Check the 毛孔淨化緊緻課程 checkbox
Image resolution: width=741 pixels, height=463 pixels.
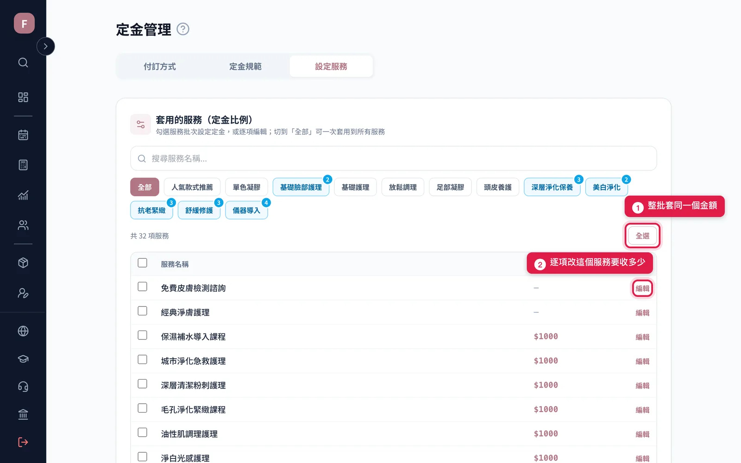tap(143, 408)
